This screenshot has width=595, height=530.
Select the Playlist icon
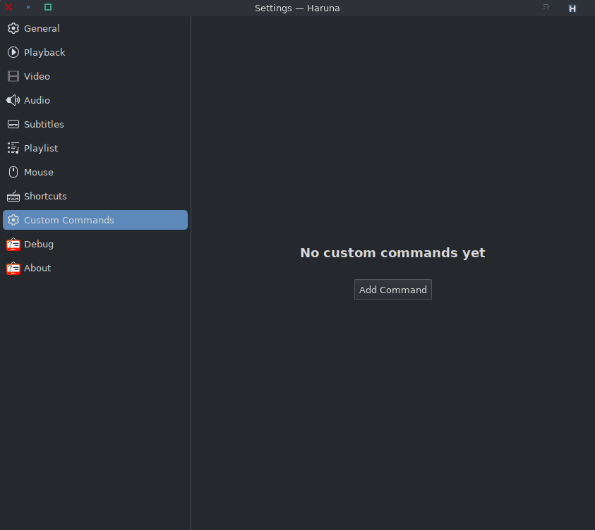[13, 149]
